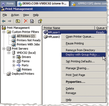Collapse the VMDC02 (local) tree node
Image resolution: width=109 pixels, height=106 pixels.
tap(9, 53)
